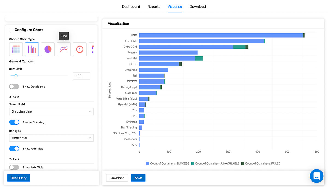This screenshot has width=328, height=187.
Task: Select the bar chart type icon
Action: coord(32,49)
